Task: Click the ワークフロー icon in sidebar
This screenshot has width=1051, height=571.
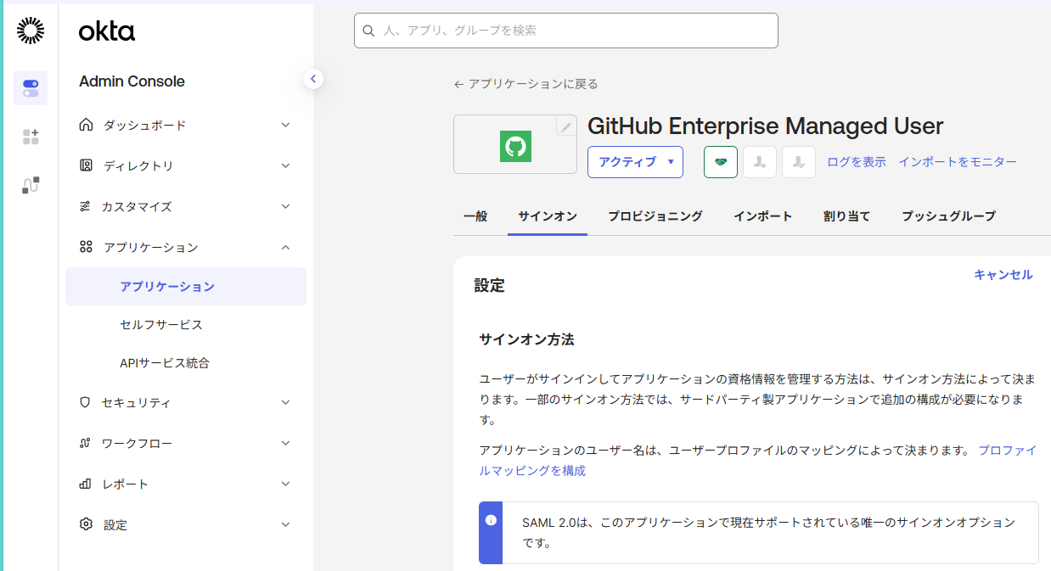Action: (85, 443)
